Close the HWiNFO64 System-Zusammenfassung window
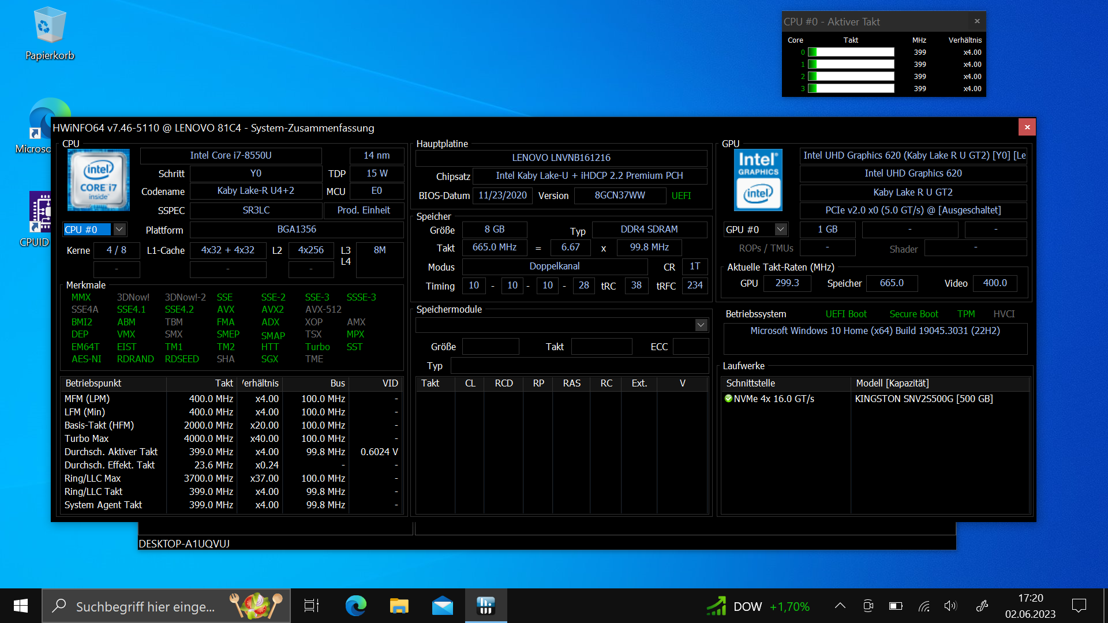The width and height of the screenshot is (1108, 623). point(1027,127)
